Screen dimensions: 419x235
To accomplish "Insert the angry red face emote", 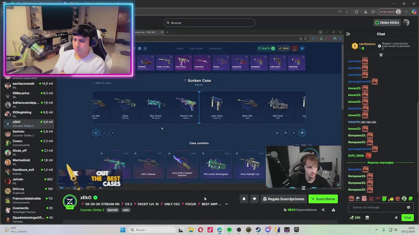I will pyautogui.click(x=398, y=198).
